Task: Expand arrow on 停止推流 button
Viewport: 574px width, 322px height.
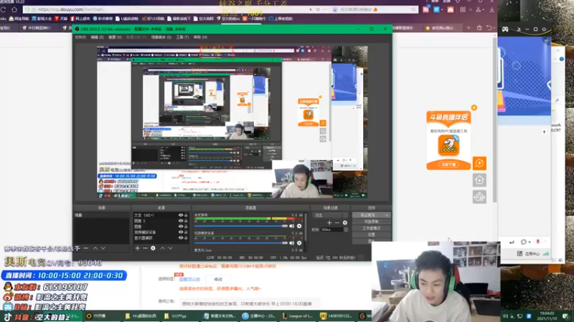Action: point(387,215)
